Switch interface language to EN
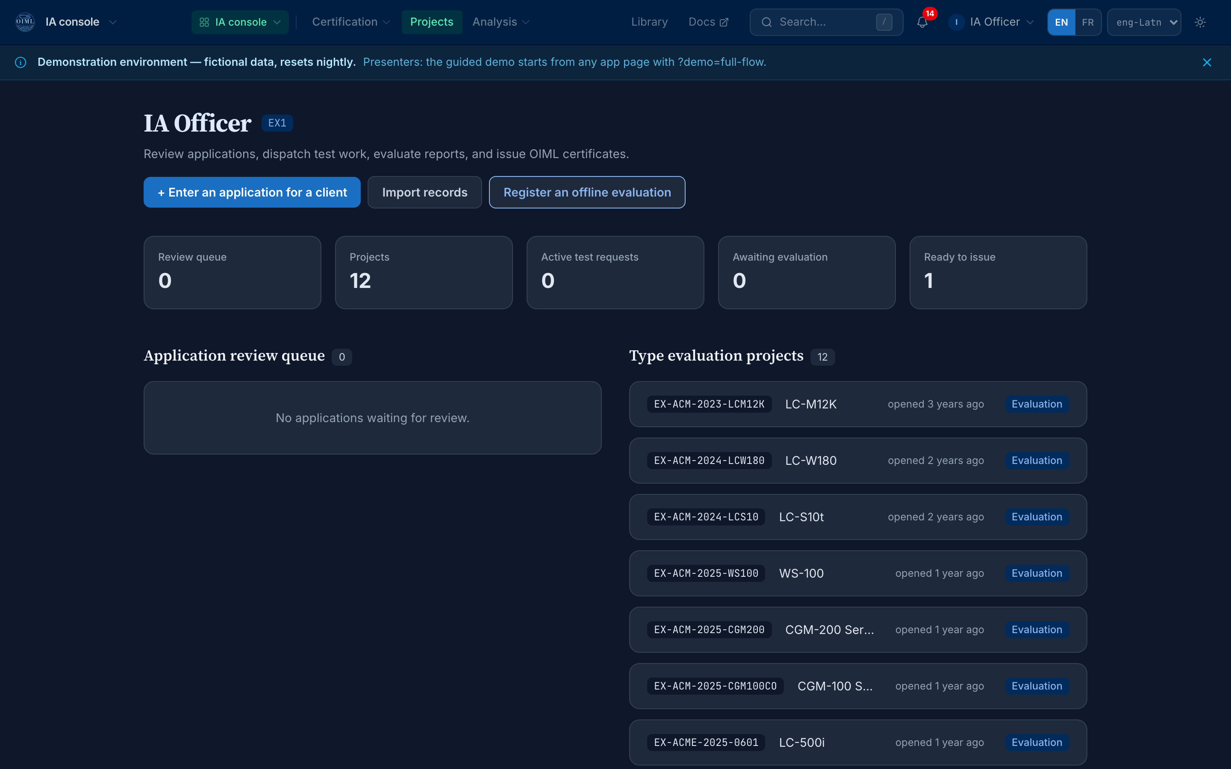The width and height of the screenshot is (1231, 769). click(x=1061, y=22)
